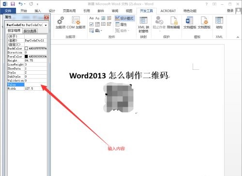Switch to 按分类序 (Categorized) tab
Viewport: 242px width, 176px height.
[x=30, y=31]
